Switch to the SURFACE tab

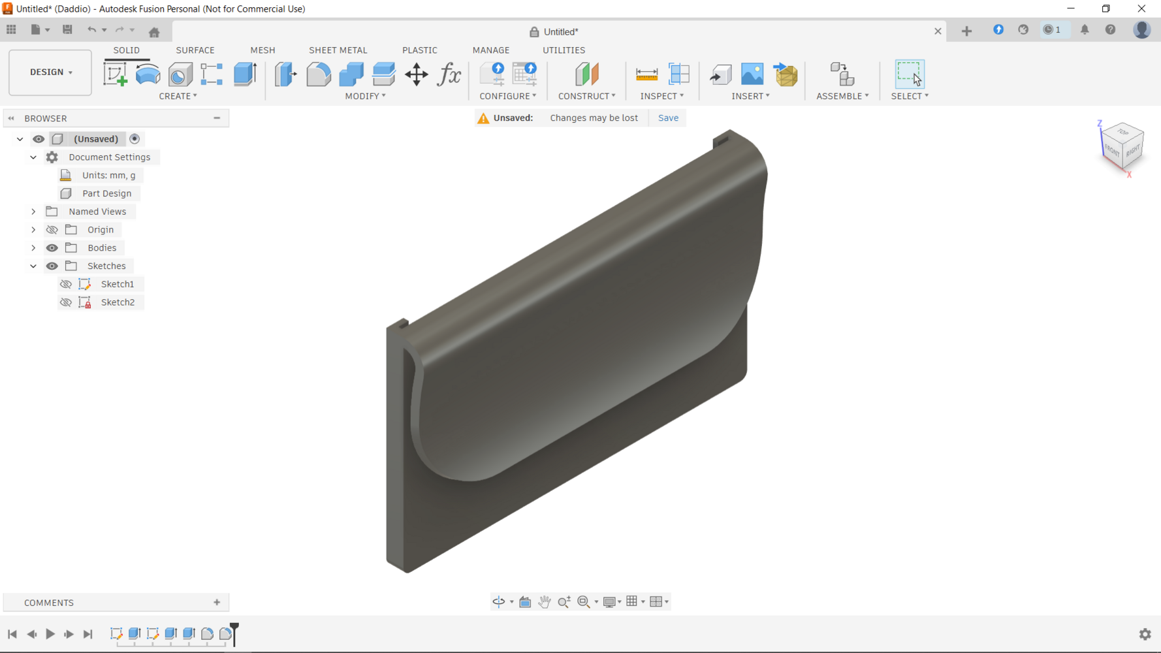pos(195,50)
